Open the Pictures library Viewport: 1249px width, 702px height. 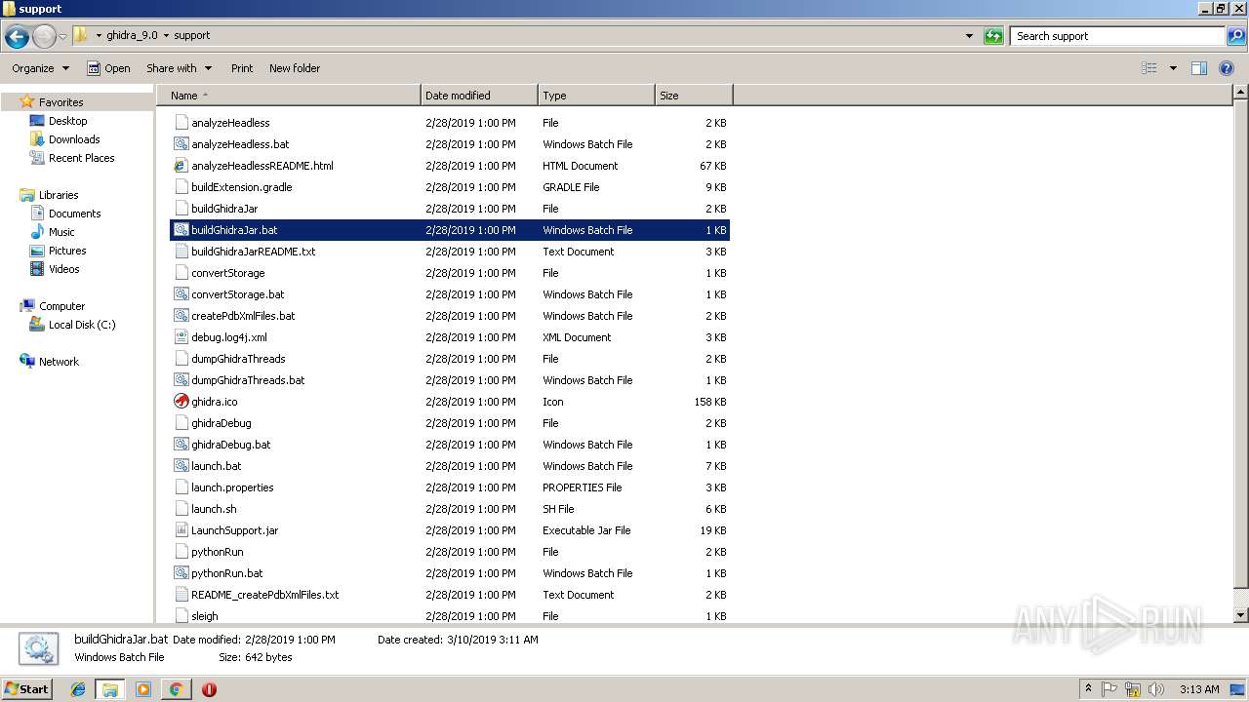[x=67, y=251]
